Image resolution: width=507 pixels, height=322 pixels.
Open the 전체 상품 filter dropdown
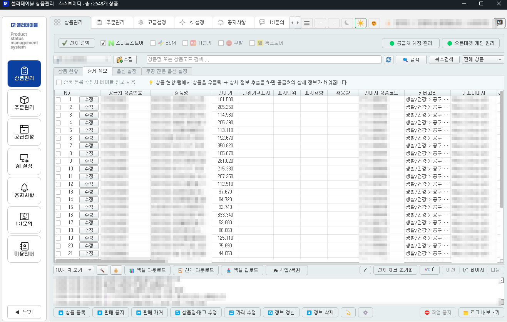pos(483,60)
